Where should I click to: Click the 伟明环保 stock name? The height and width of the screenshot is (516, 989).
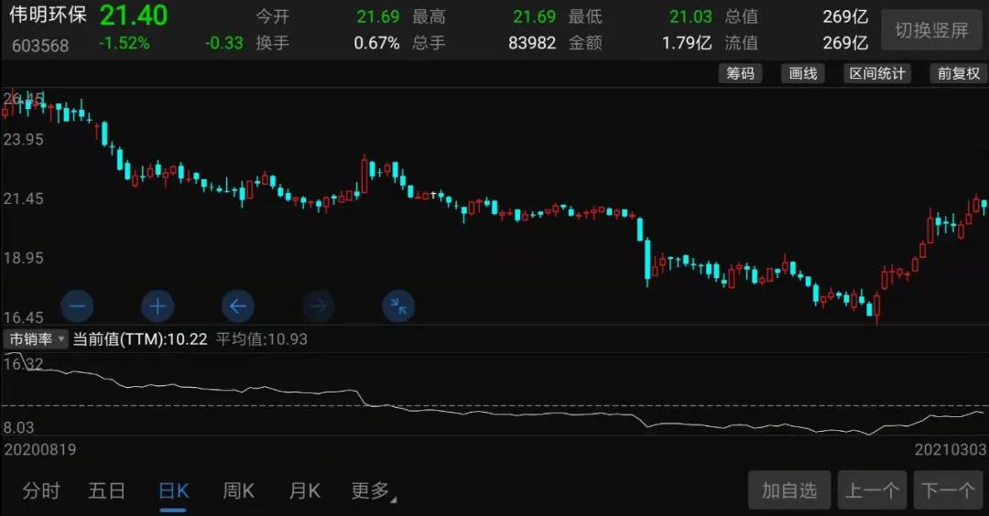[x=48, y=16]
